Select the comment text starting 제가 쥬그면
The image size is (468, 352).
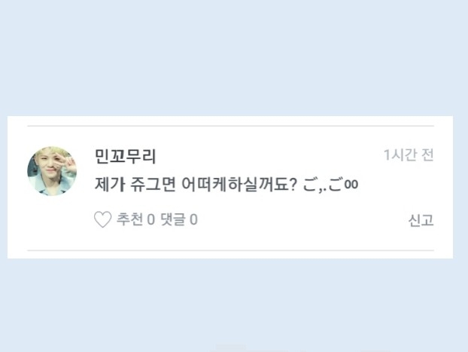click(x=226, y=185)
